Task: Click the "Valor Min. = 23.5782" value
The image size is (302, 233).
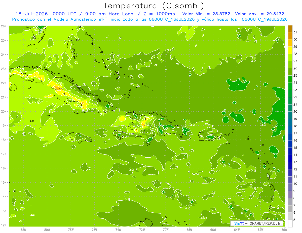Action: [x=206, y=14]
